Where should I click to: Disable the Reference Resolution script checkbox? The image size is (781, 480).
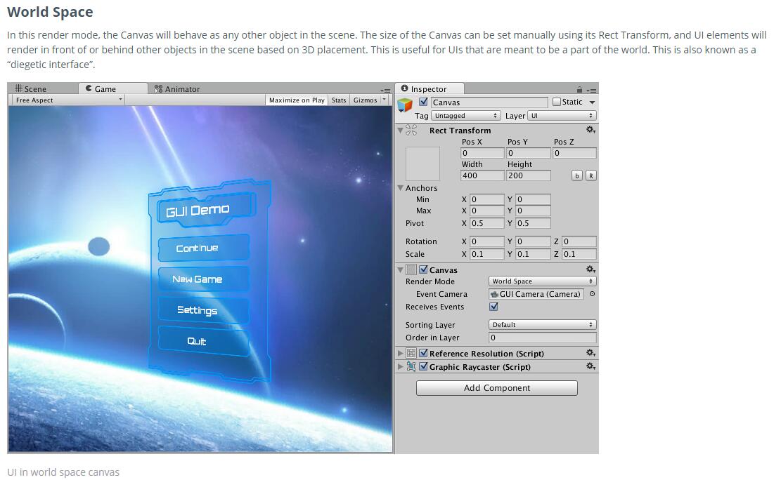423,353
